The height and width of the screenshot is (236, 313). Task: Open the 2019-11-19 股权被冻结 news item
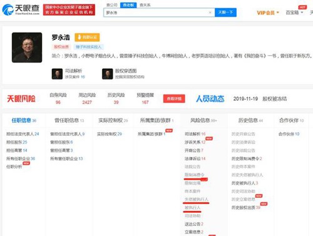(260, 99)
